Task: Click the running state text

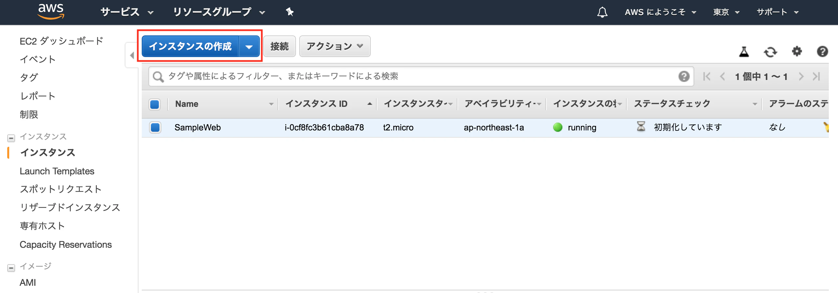Action: pyautogui.click(x=582, y=127)
